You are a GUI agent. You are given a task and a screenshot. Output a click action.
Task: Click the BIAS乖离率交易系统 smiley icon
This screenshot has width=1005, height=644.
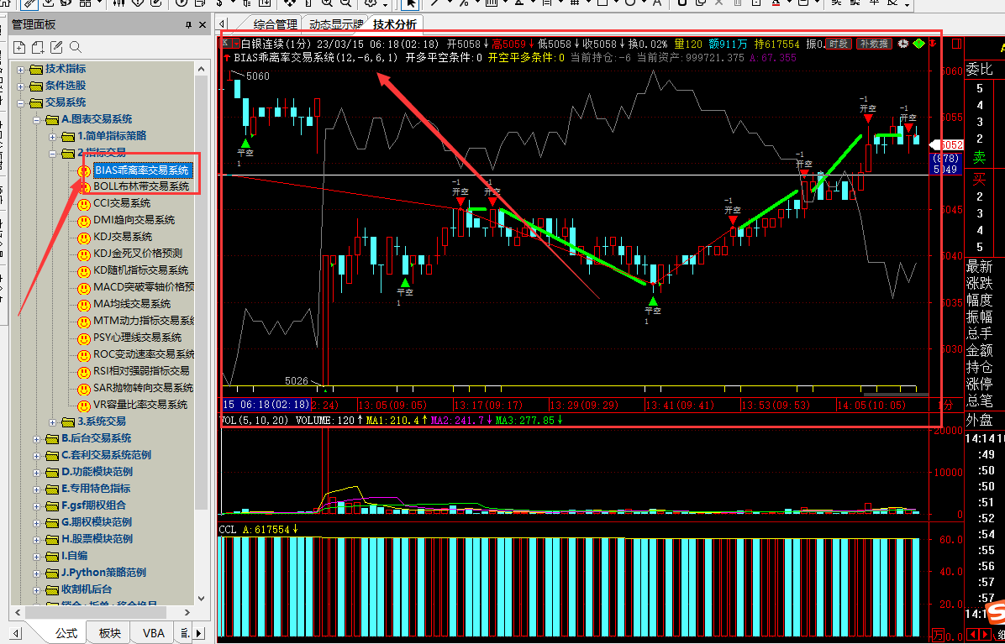click(83, 171)
